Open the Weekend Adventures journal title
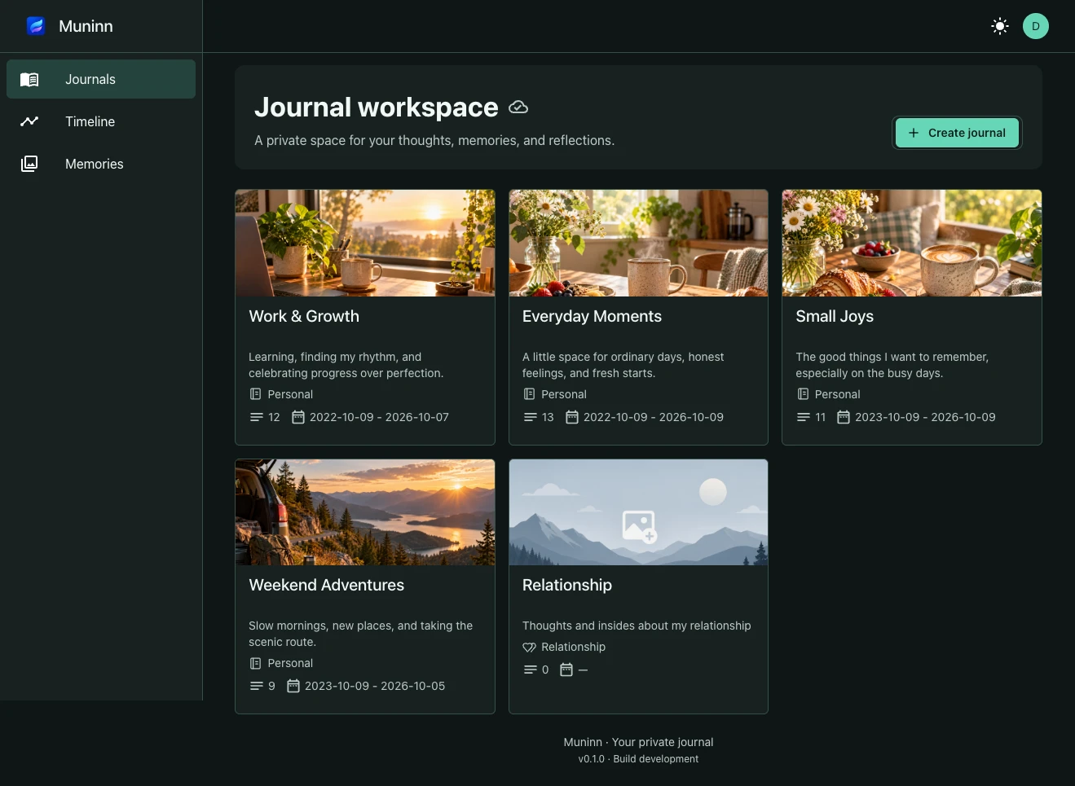Screen dimensions: 1075x786 coord(326,585)
